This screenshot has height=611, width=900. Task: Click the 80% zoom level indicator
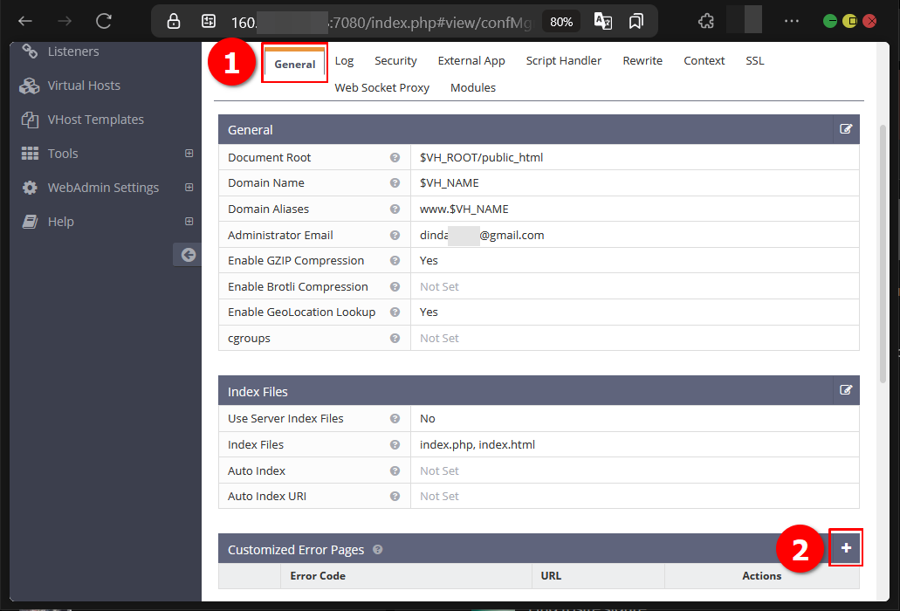tap(560, 22)
